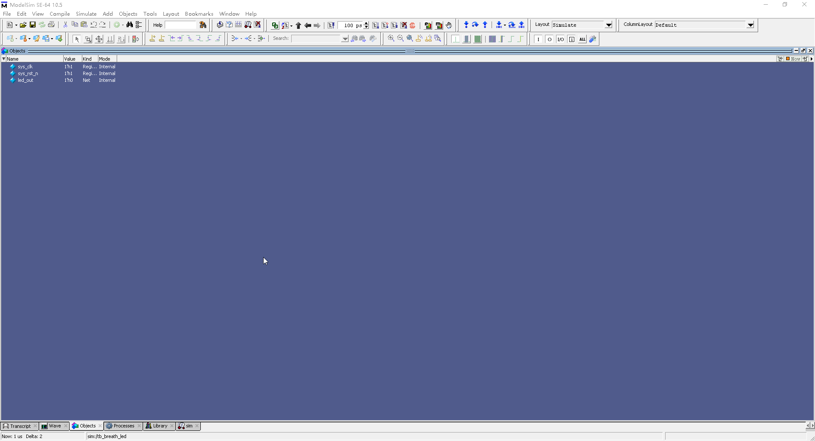Image resolution: width=815 pixels, height=441 pixels.
Task: Open the Search field dropdown arrow
Action: tap(345, 39)
